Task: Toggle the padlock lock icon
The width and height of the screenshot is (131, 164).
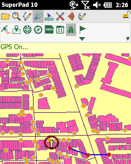Action: click(127, 15)
